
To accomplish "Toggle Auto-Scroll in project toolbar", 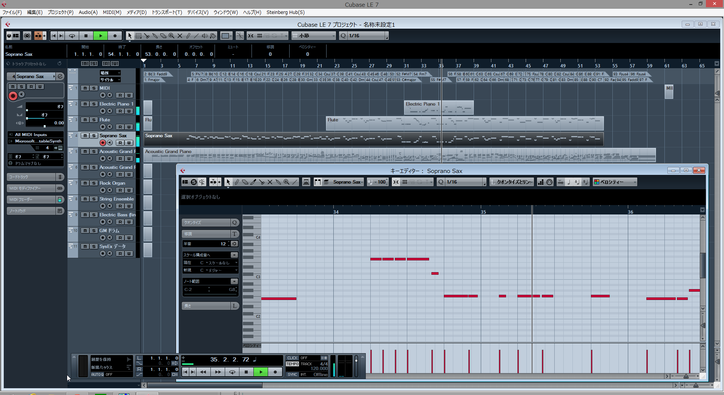I will 39,36.
